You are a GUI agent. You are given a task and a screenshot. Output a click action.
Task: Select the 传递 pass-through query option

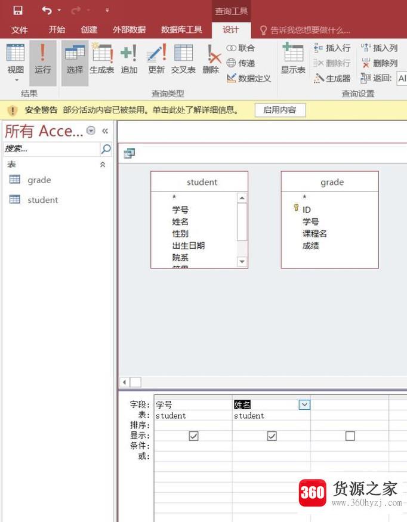point(240,63)
